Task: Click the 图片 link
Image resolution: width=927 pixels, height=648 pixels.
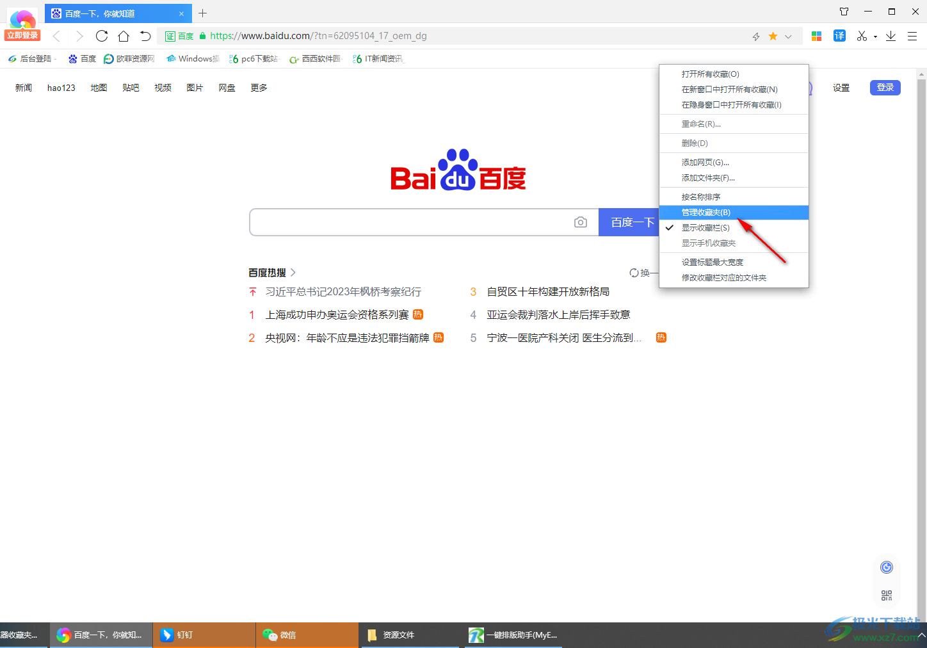Action: point(195,88)
